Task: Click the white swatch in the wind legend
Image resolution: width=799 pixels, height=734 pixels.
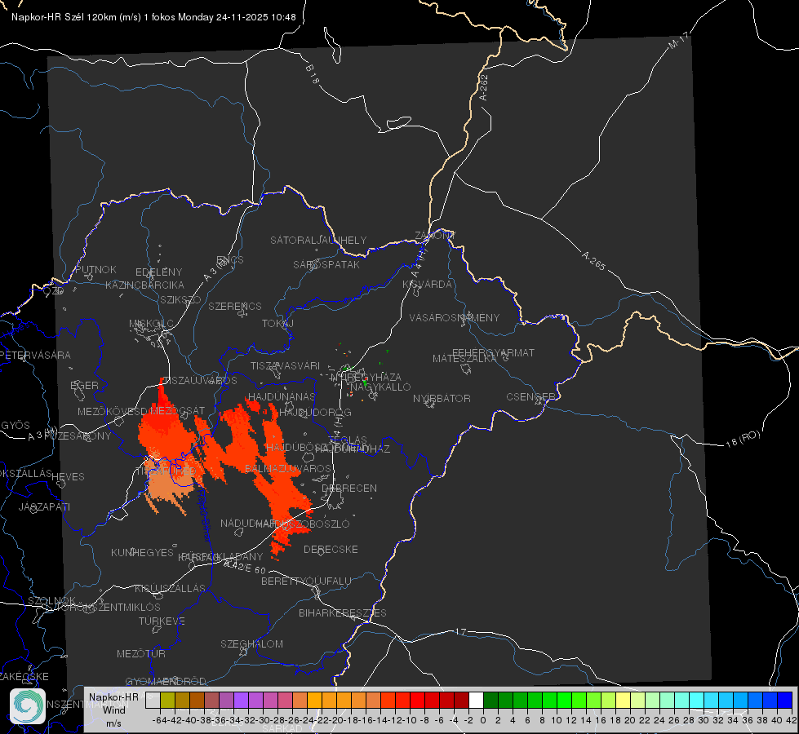Action: point(476,700)
